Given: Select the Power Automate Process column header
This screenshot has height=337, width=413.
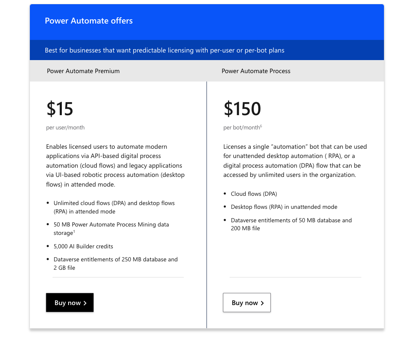Looking at the screenshot, I should pyautogui.click(x=256, y=71).
